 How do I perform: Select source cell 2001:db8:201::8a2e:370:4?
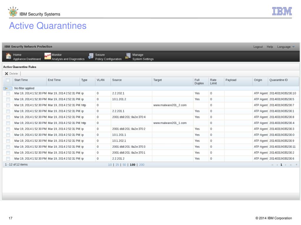coord(129,117)
